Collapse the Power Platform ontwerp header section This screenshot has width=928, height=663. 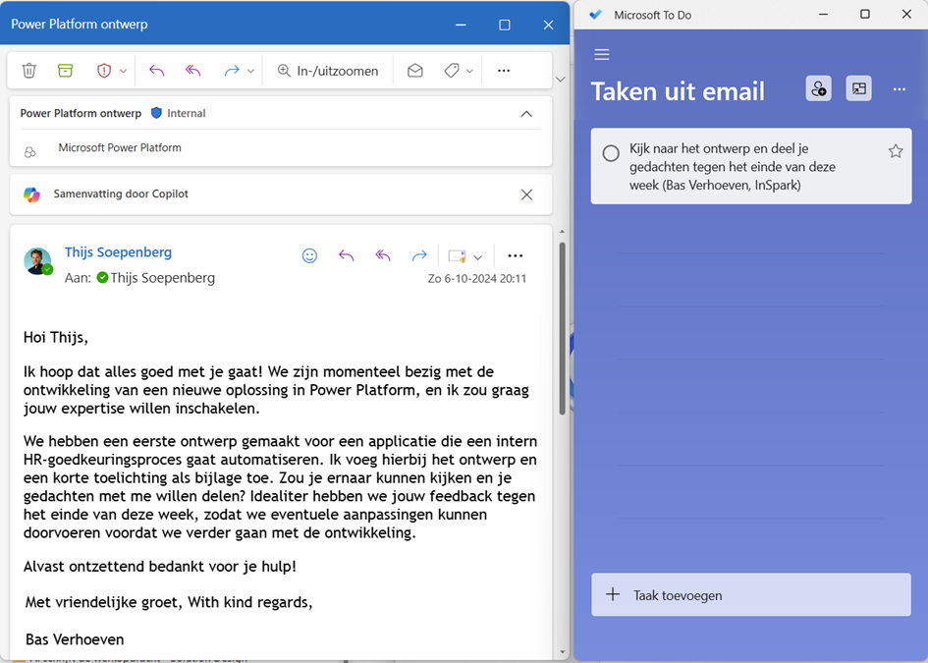tap(526, 114)
